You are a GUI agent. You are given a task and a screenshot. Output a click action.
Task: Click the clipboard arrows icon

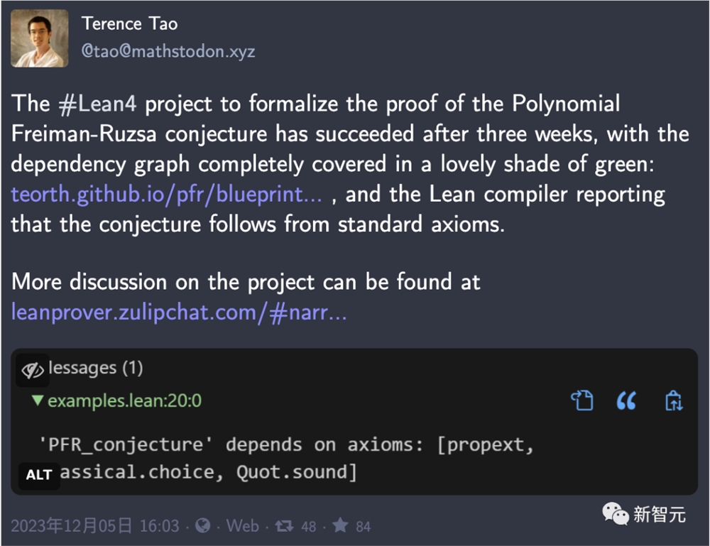(674, 400)
